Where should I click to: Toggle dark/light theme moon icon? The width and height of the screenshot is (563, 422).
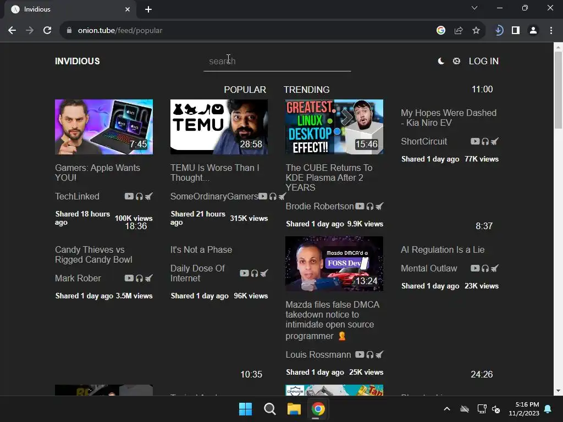441,61
